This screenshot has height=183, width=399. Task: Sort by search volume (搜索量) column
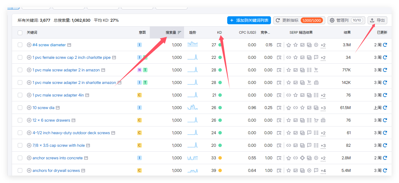(x=173, y=33)
